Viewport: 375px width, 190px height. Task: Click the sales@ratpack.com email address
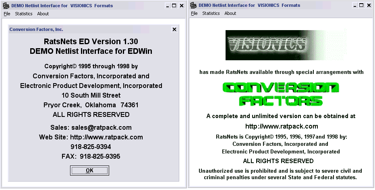(x=102, y=127)
